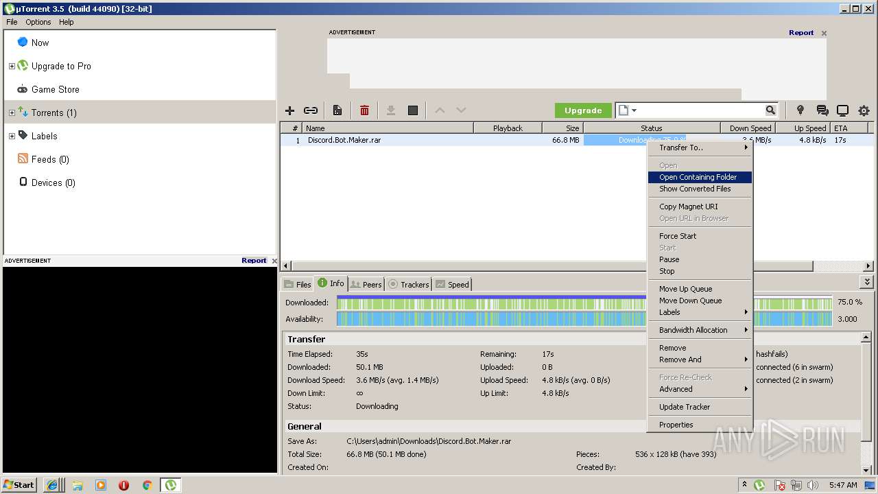The height and width of the screenshot is (494, 878).
Task: Open Bandwidth Allocation submenu
Action: point(700,330)
